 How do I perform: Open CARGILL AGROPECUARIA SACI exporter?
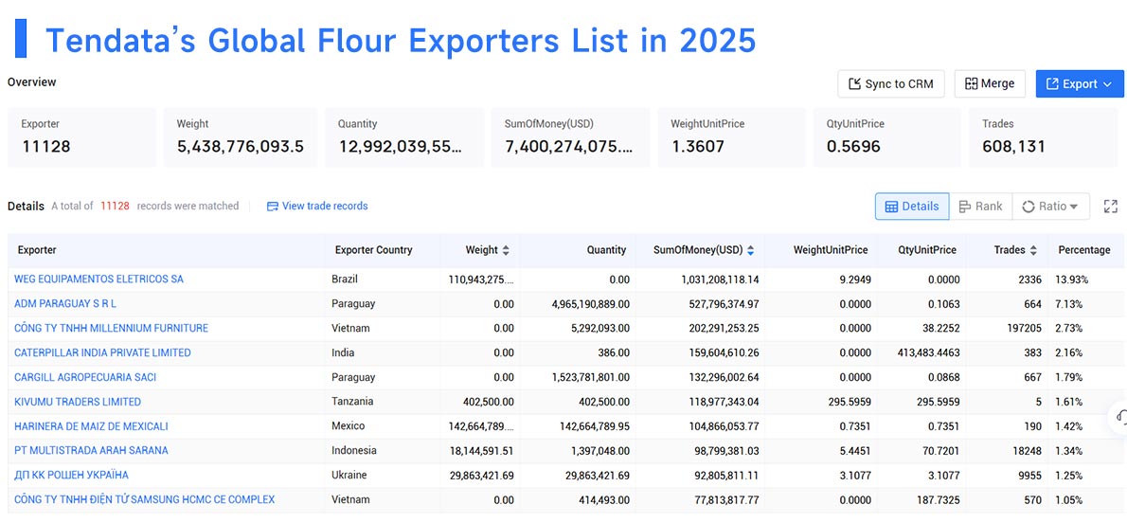click(85, 377)
